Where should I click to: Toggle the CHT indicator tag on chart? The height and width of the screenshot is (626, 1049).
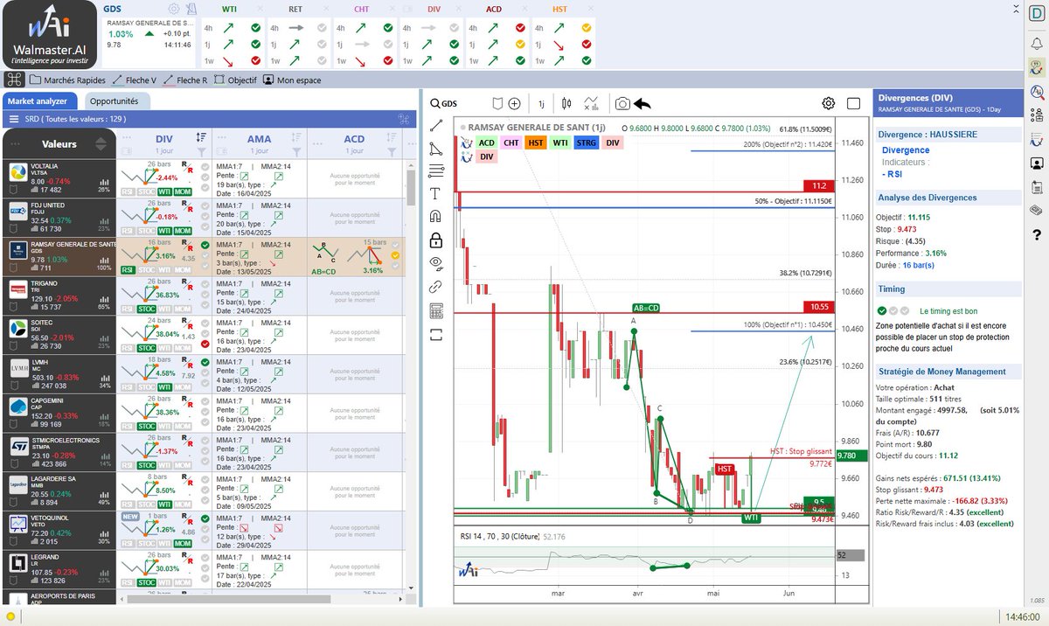click(x=511, y=143)
